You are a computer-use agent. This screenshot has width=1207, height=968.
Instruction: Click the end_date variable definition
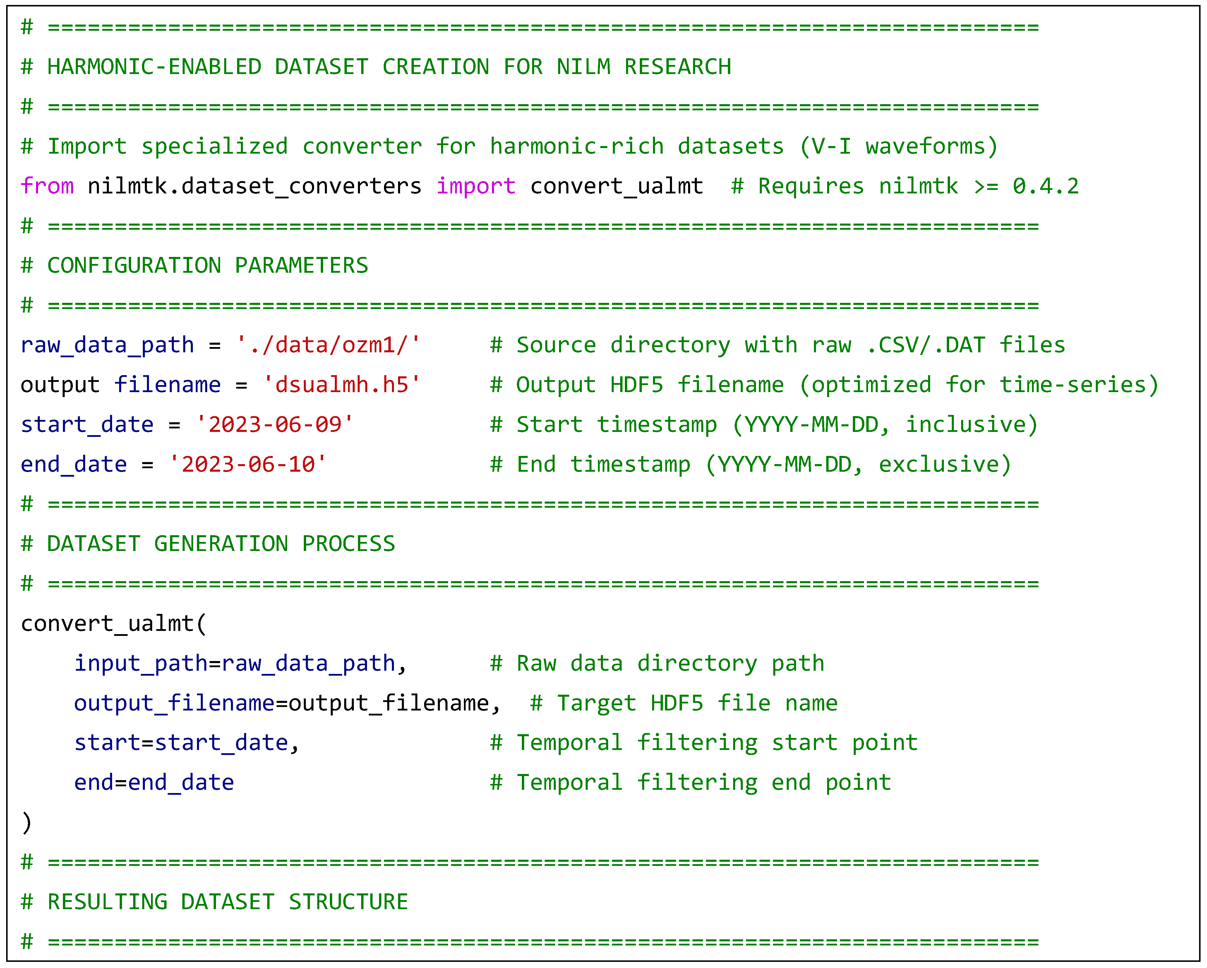tap(73, 464)
